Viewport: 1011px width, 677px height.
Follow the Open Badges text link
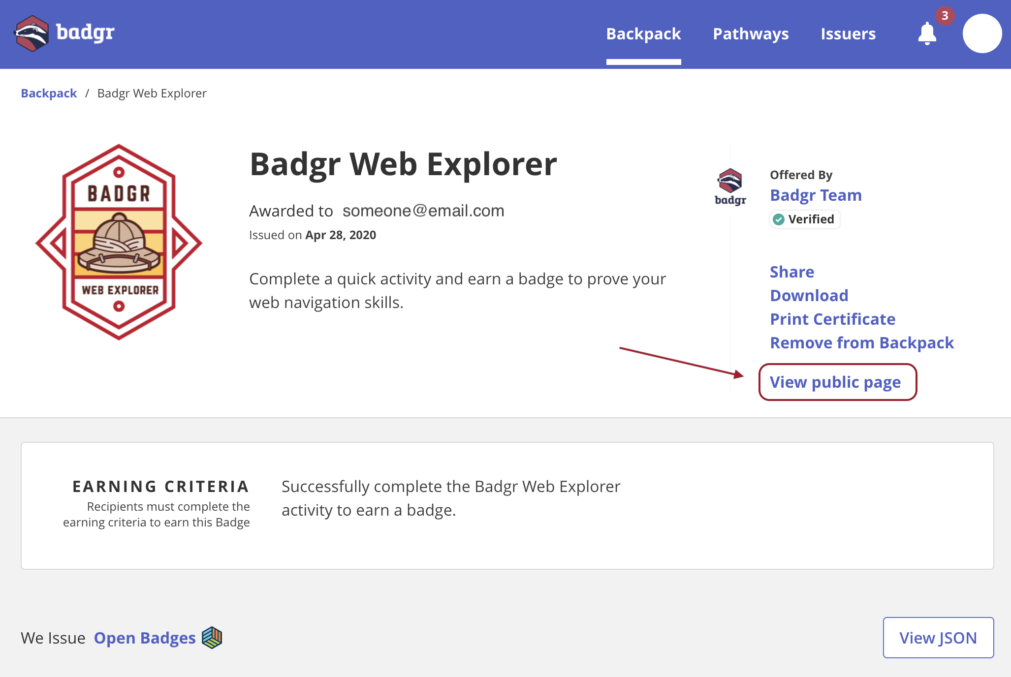point(145,638)
